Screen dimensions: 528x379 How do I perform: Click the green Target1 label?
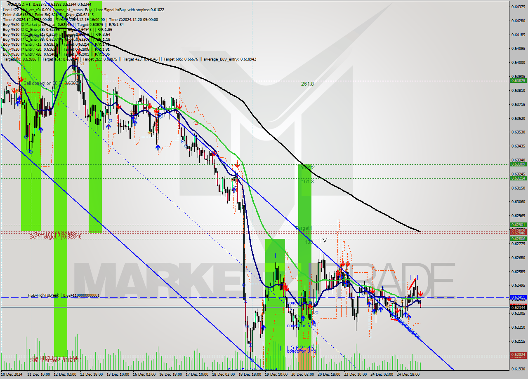pos(304,228)
